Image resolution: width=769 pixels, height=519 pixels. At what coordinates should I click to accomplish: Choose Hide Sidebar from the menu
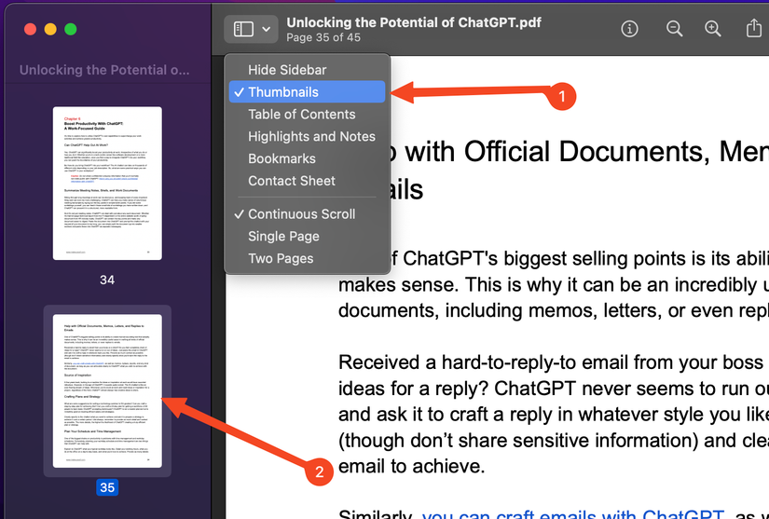[x=307, y=70]
